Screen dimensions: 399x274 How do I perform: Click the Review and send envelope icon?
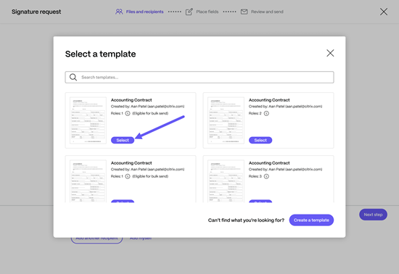[x=244, y=12]
